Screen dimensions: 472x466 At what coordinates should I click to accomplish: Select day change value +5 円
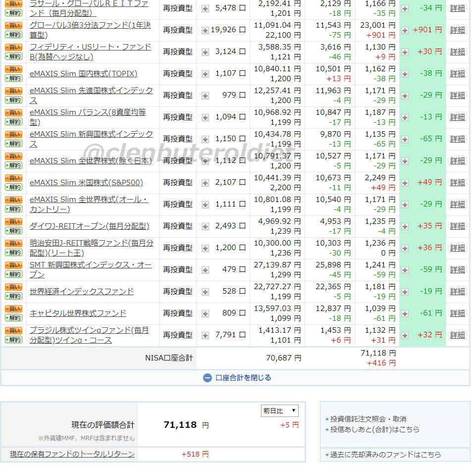[290, 425]
